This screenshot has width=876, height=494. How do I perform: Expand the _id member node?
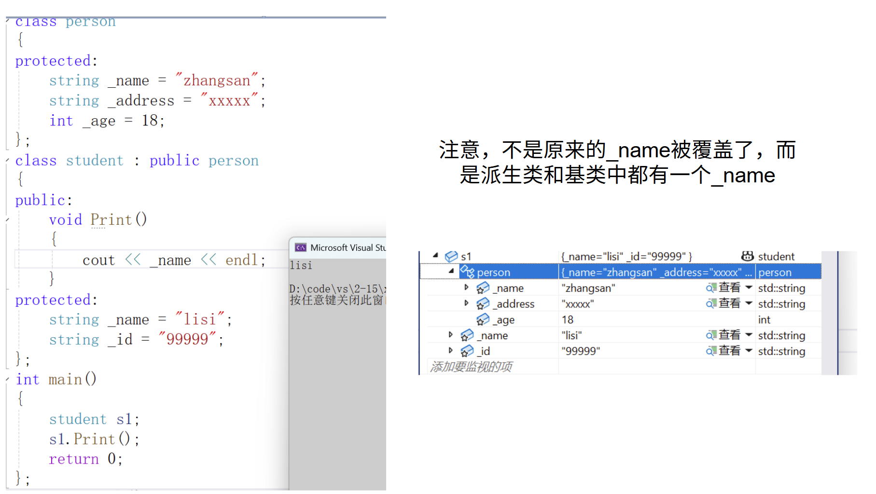(450, 351)
